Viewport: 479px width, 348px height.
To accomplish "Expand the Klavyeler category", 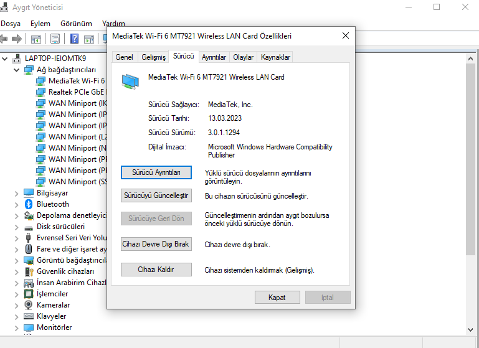I will point(16,317).
